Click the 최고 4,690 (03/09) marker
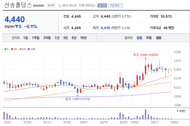The height and width of the screenshot is (126, 190). pyautogui.click(x=146, y=55)
